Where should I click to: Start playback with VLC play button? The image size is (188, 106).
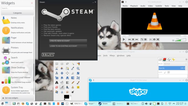(x=124, y=39)
